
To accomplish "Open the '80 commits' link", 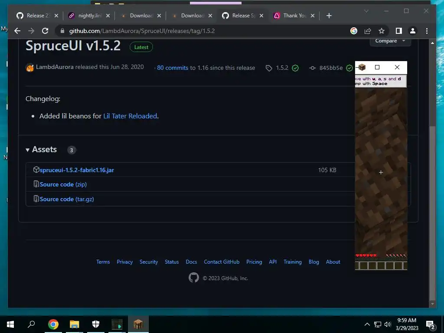I will point(173,68).
